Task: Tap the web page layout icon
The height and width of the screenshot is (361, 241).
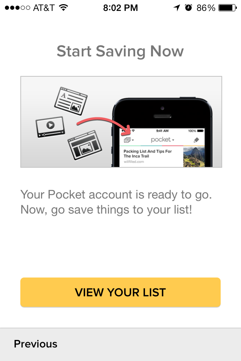Action: coord(85,145)
